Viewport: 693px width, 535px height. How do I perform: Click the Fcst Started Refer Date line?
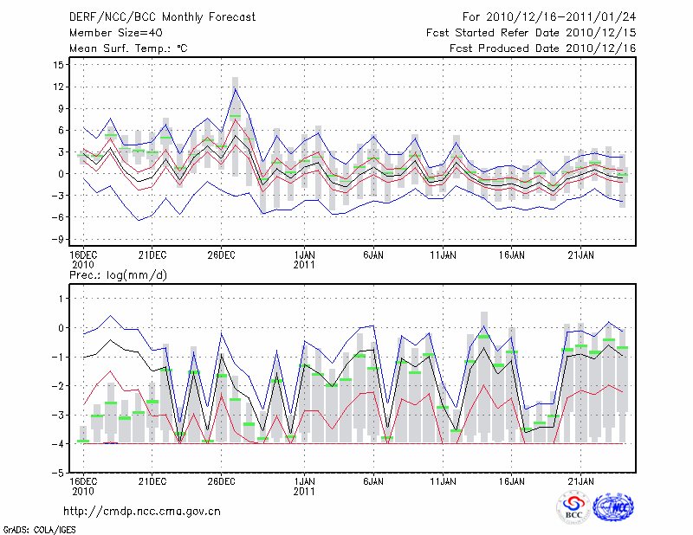(531, 33)
